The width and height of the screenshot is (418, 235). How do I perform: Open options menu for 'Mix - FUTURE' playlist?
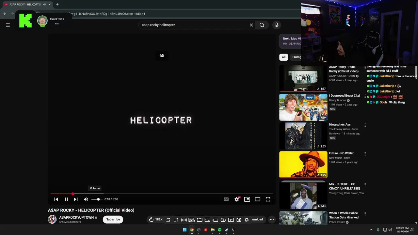click(x=365, y=185)
